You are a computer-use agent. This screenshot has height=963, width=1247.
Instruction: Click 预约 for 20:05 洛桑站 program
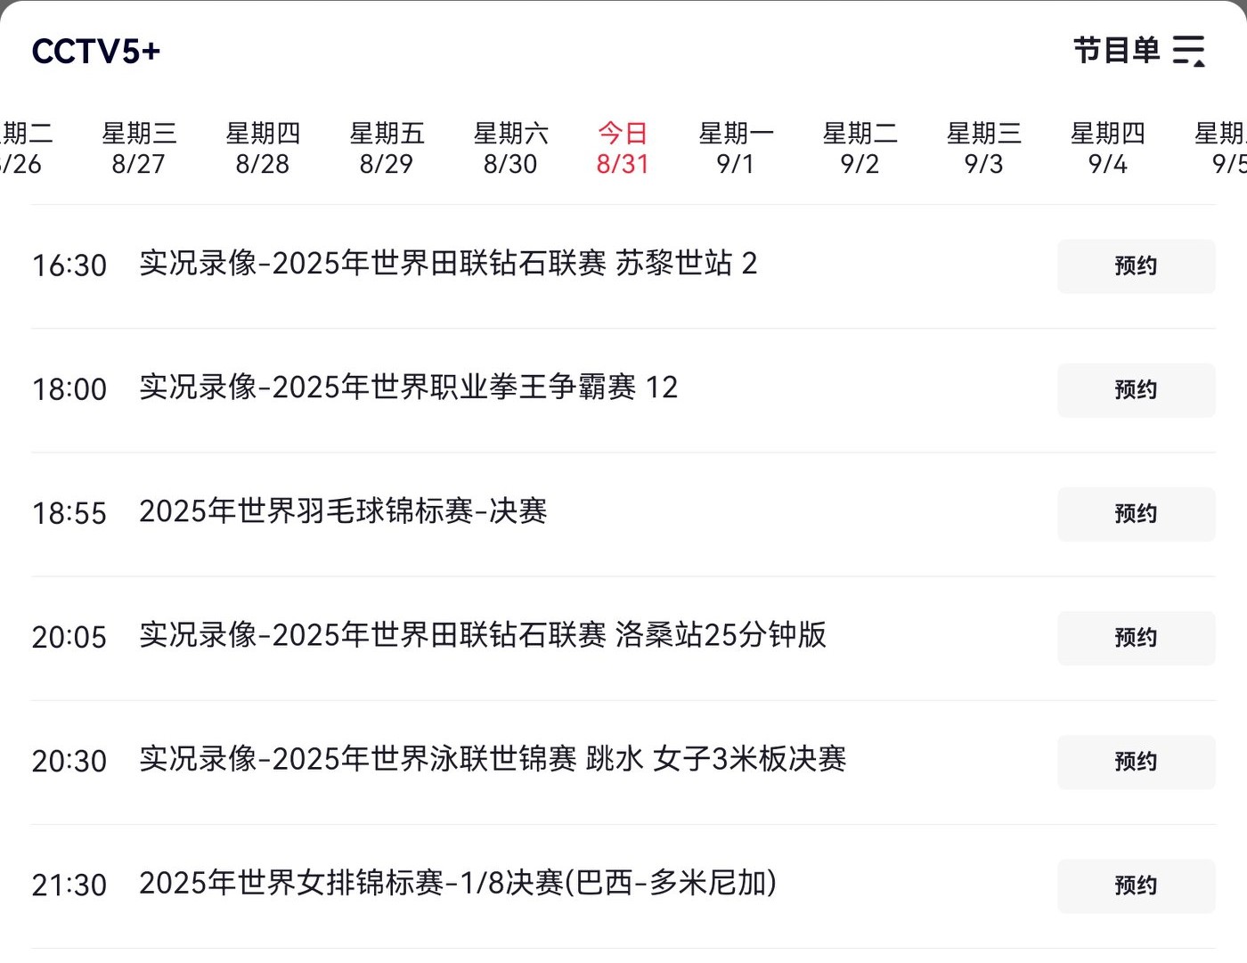(1136, 638)
